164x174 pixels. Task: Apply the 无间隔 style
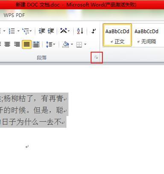pyautogui.click(x=146, y=35)
